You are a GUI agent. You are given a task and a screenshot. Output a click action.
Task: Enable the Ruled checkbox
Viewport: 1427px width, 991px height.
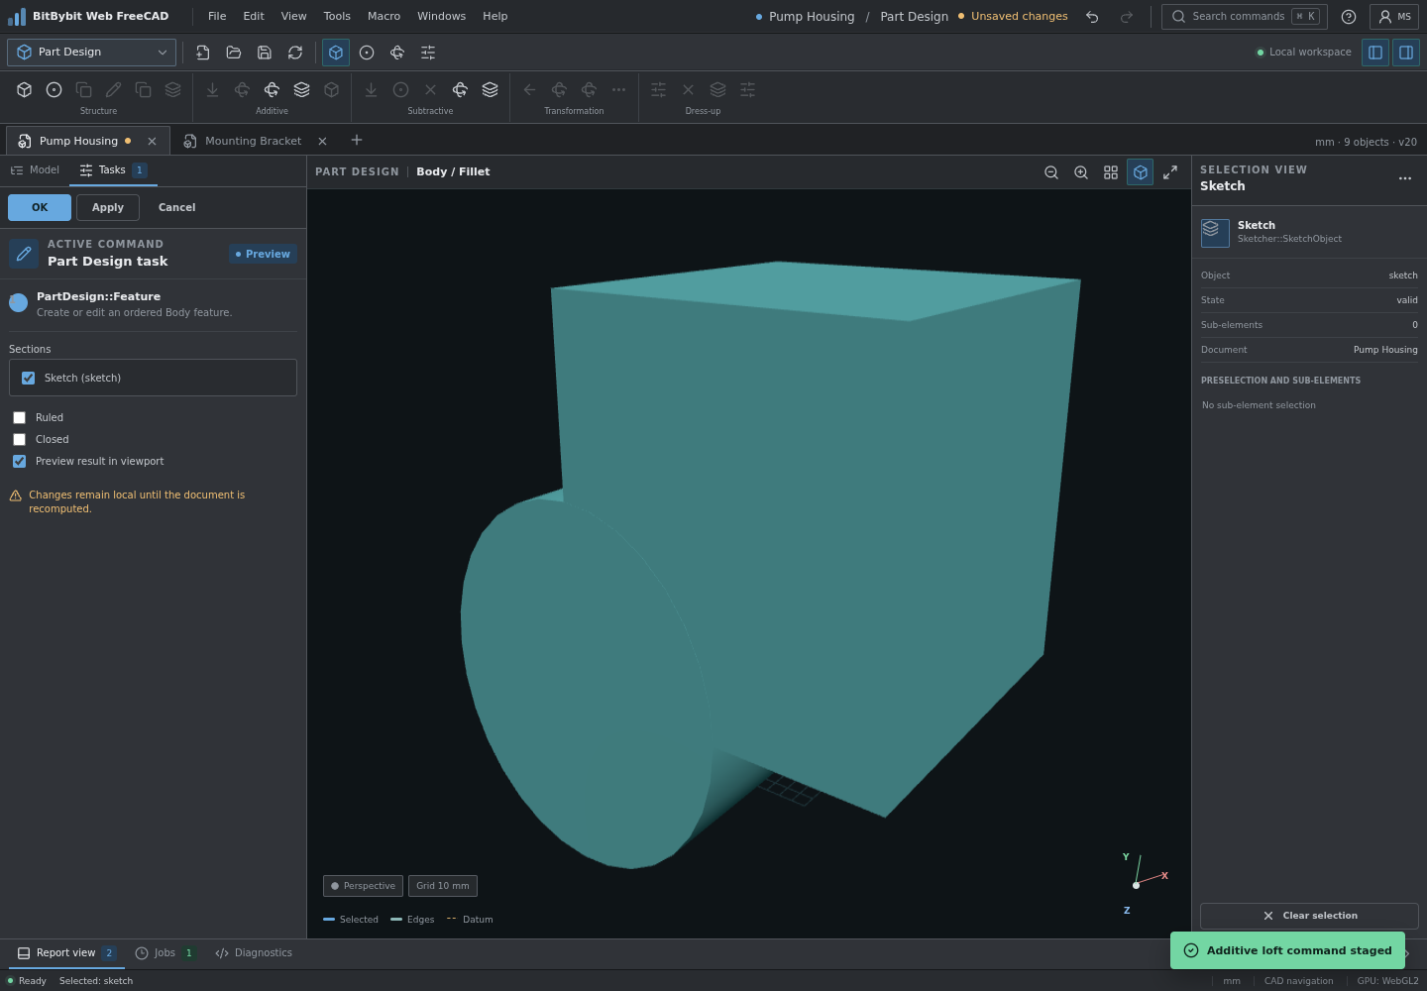coord(19,418)
